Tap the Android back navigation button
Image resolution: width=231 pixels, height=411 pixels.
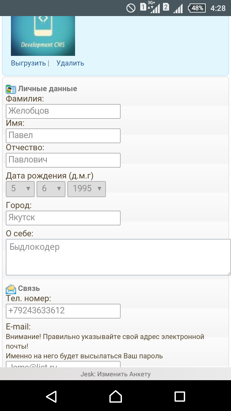51,397
